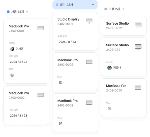Viewport: 150px width, 137px height.
Task: Select the 대기 23개 column header
Action: 75,5
